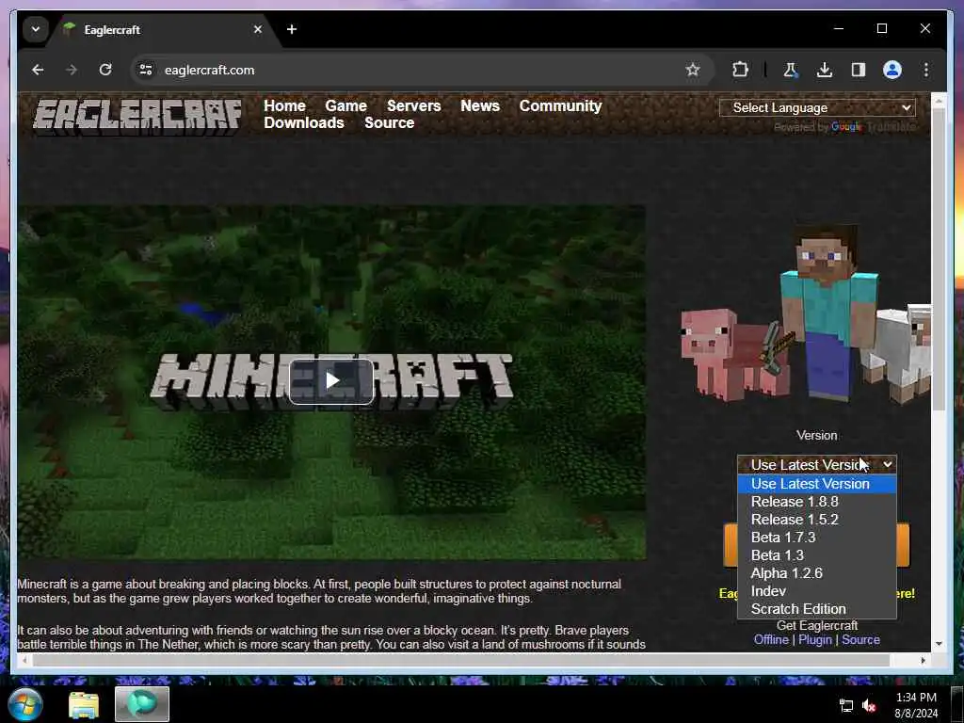This screenshot has width=964, height=723.
Task: Expand the Select Language dropdown
Action: 817,107
